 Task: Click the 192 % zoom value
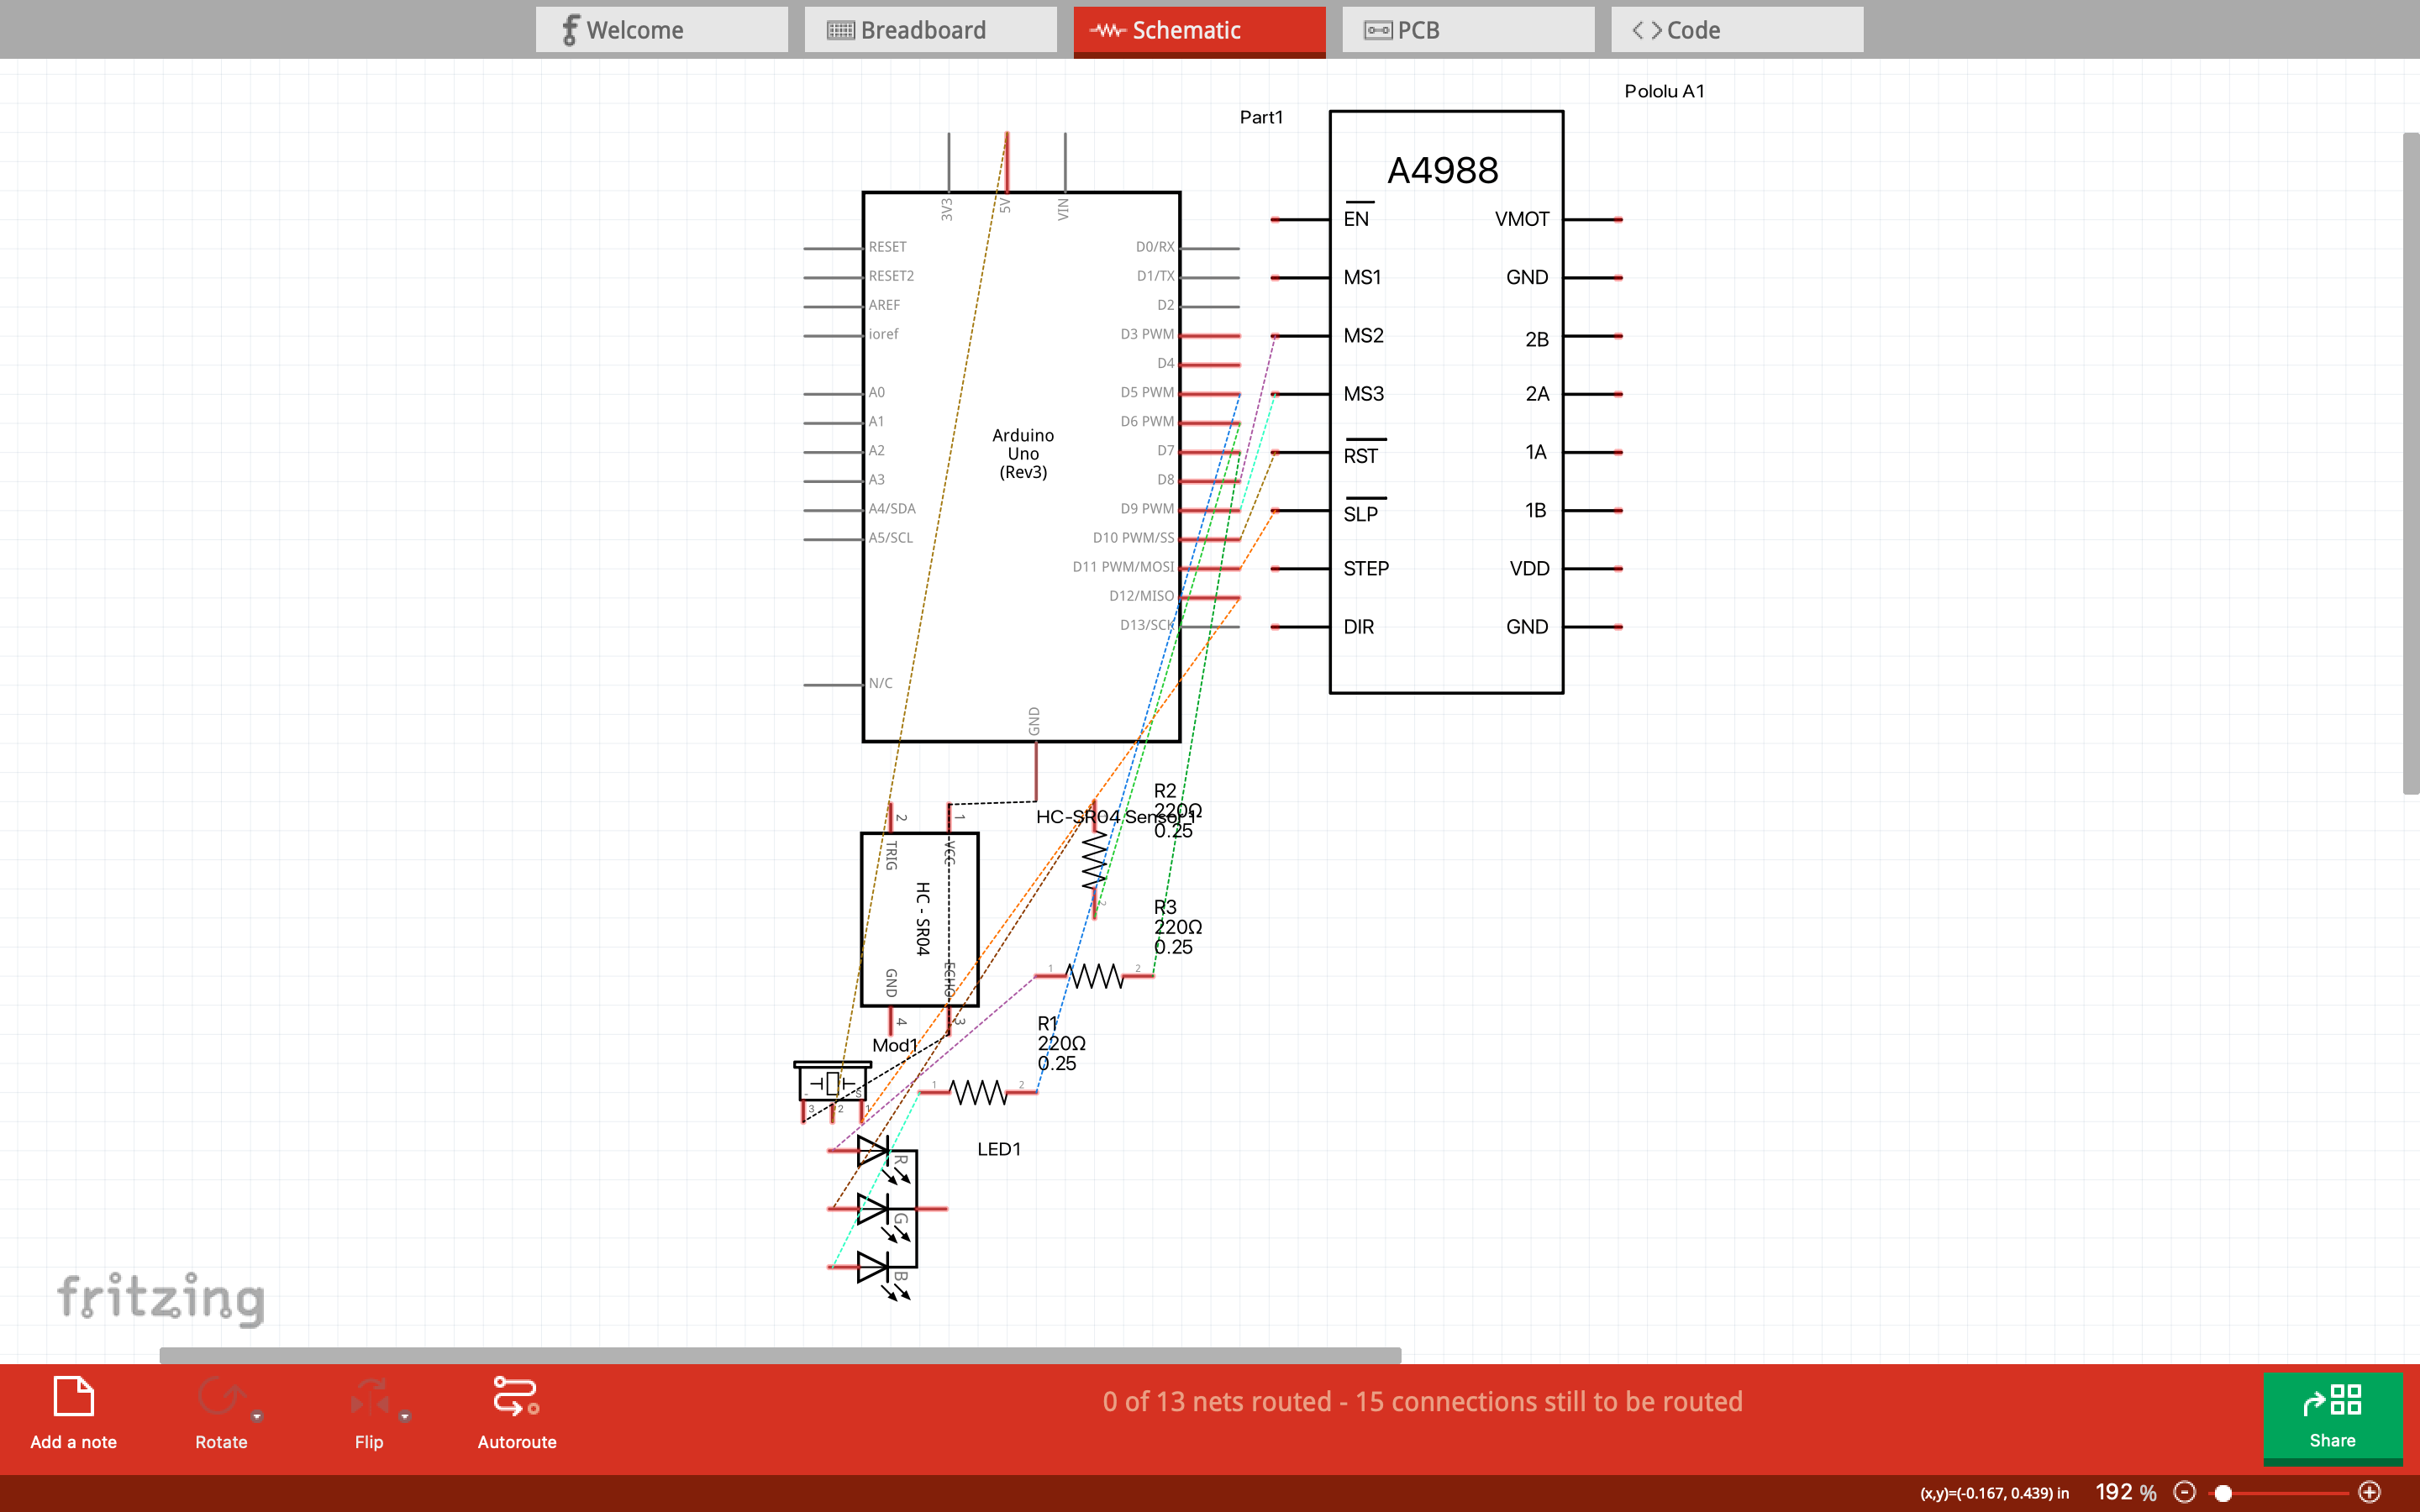click(x=2125, y=1492)
